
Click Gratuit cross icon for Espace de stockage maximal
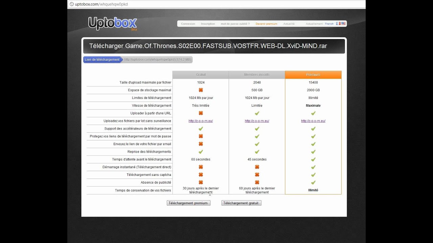201,90
